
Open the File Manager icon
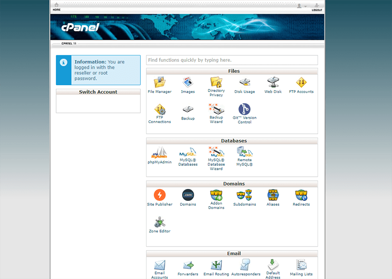(x=159, y=82)
